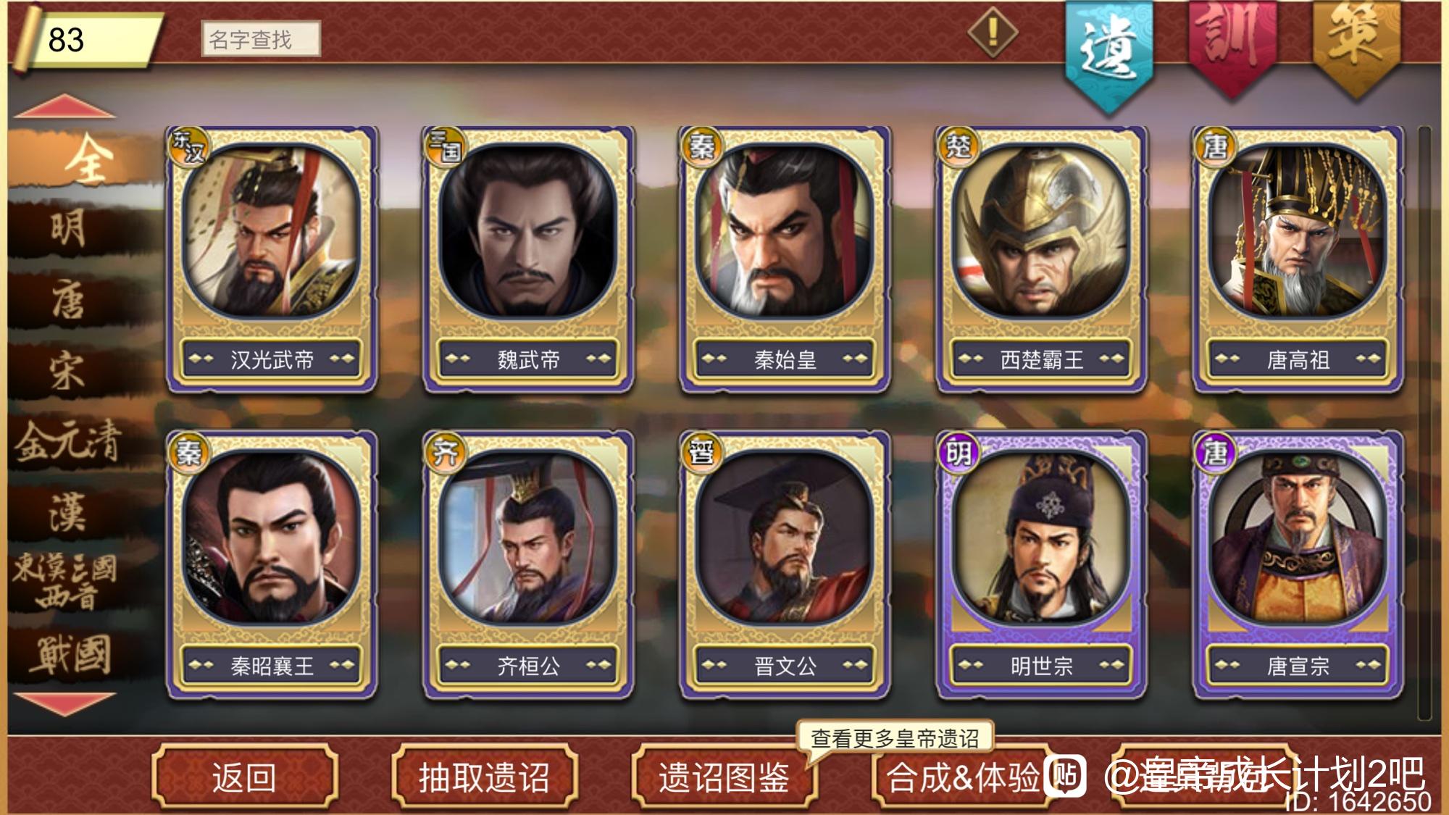Image resolution: width=1449 pixels, height=815 pixels.
Task: Open the 唐高祖 card
Action: (1298, 259)
